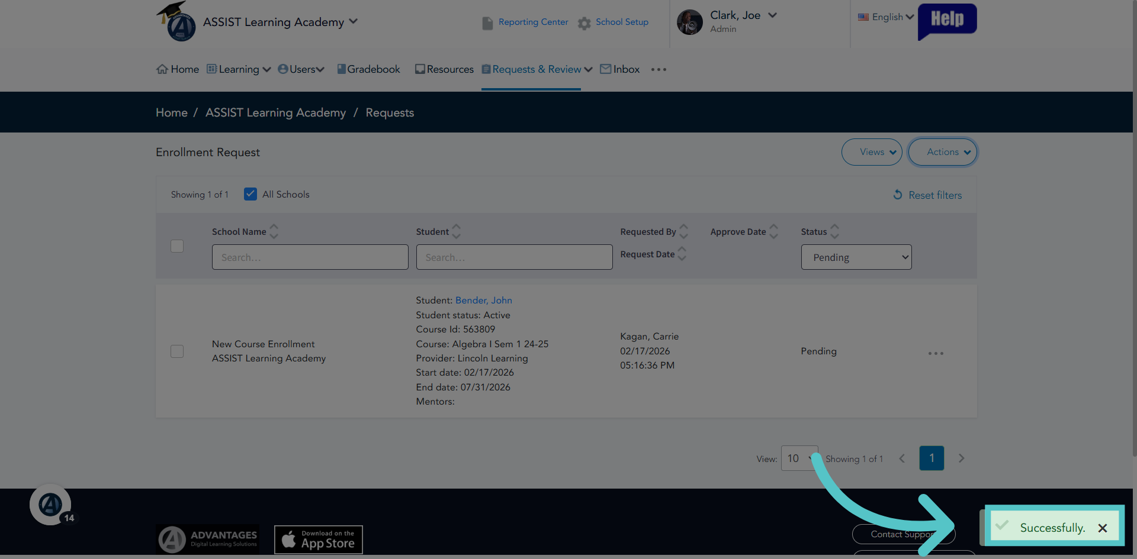Open student Bender, John link
This screenshot has height=559, width=1137.
tap(483, 300)
